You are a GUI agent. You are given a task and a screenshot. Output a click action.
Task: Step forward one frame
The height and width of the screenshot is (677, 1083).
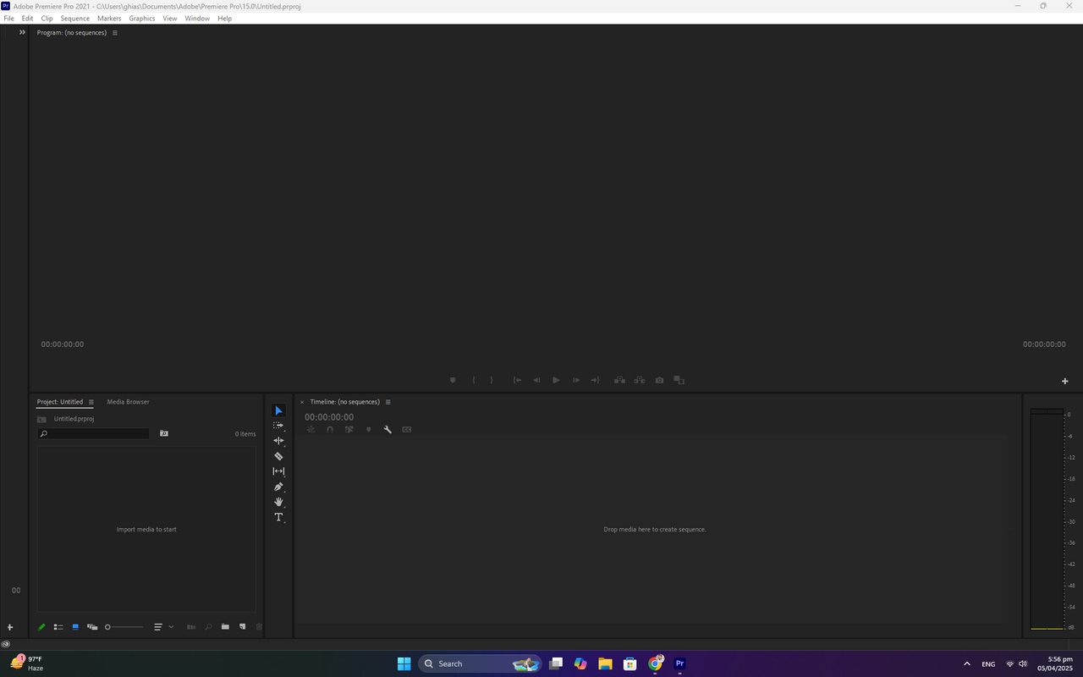(576, 380)
